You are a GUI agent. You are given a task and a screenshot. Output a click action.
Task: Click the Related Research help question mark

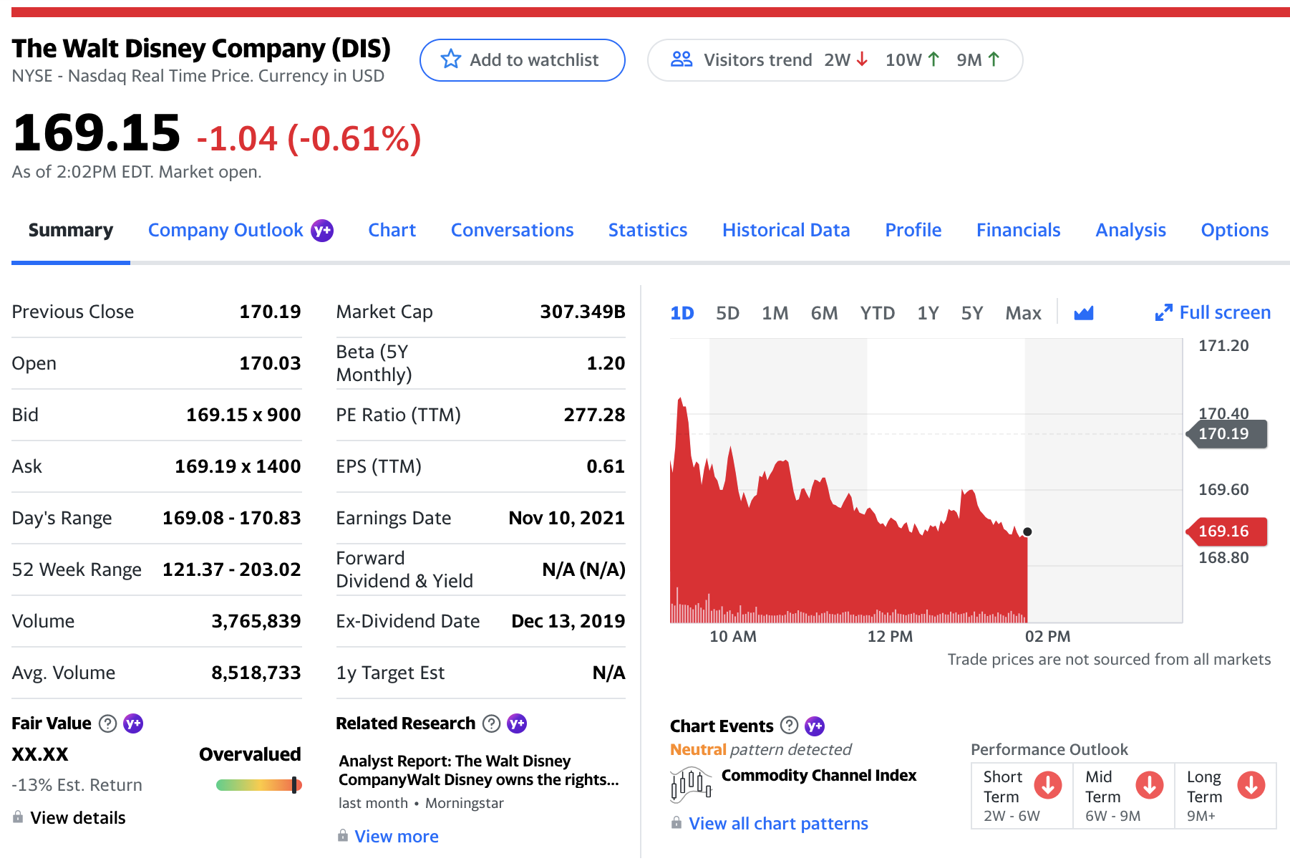[491, 723]
